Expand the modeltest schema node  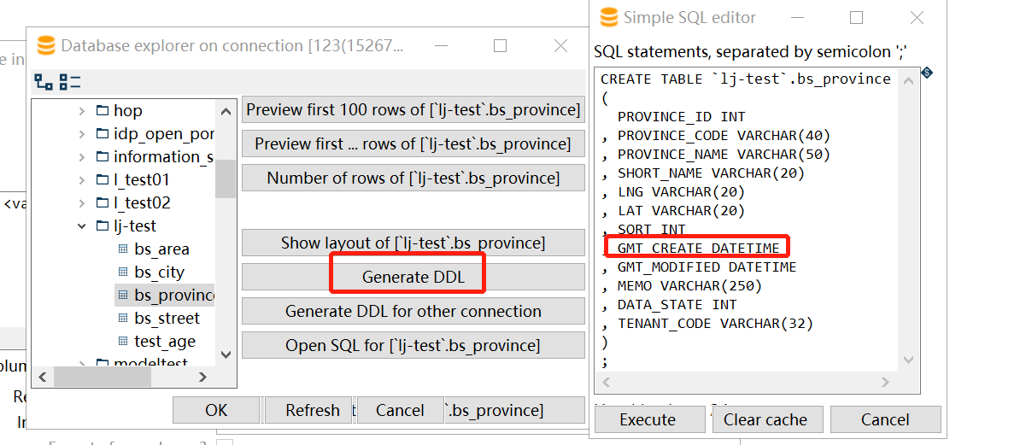coord(82,364)
